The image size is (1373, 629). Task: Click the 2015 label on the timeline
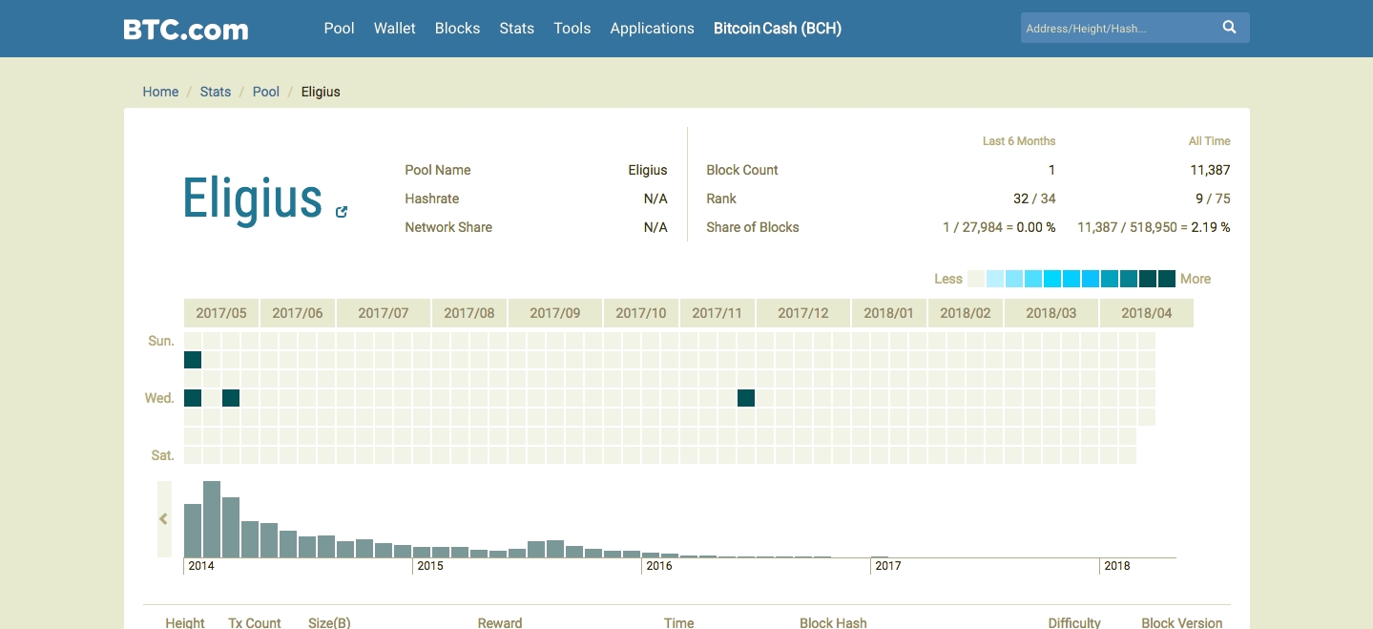[x=430, y=566]
